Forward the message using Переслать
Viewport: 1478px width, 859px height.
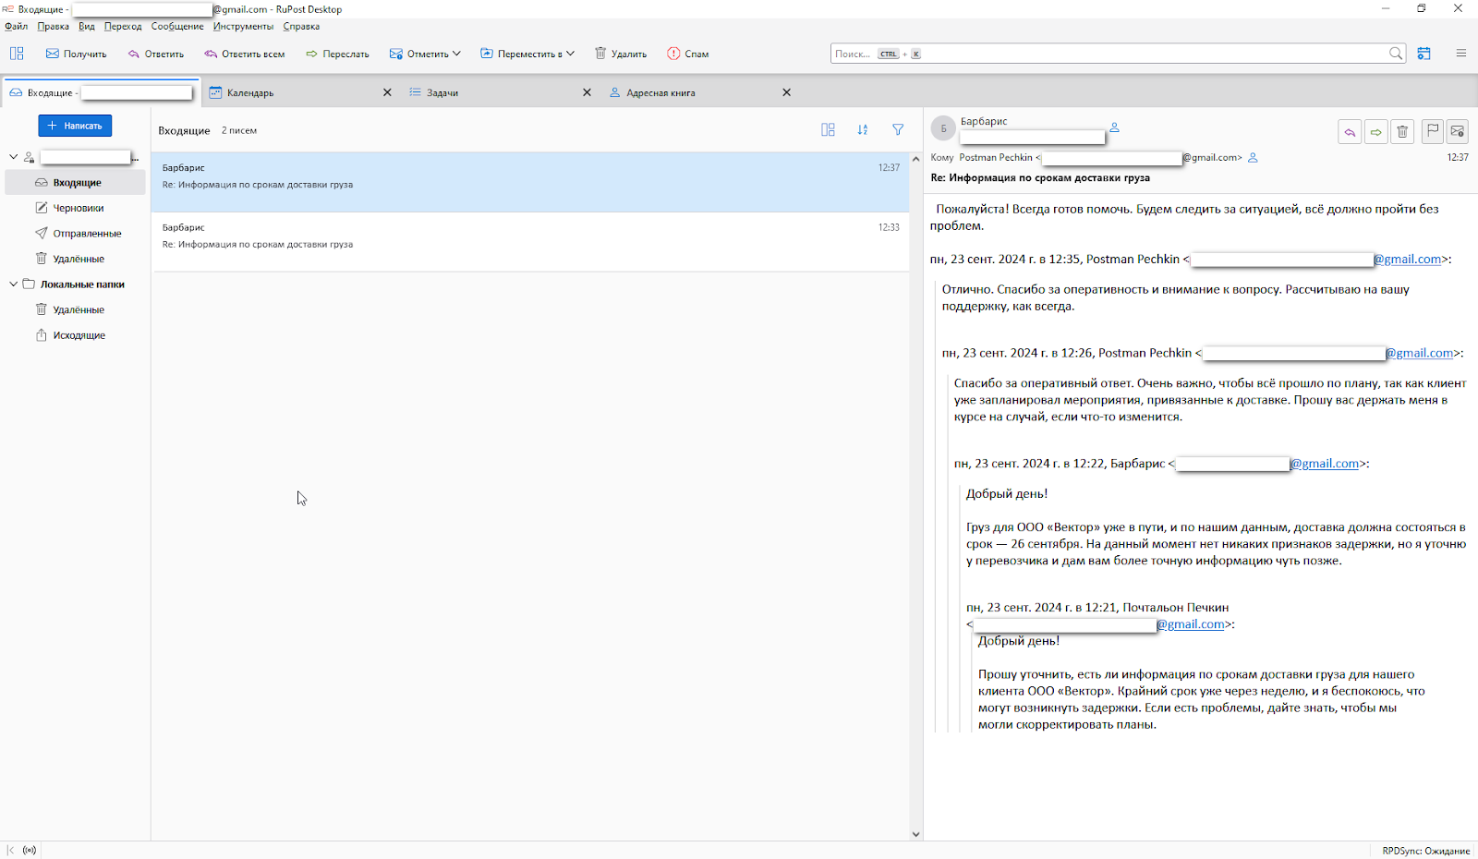[337, 54]
